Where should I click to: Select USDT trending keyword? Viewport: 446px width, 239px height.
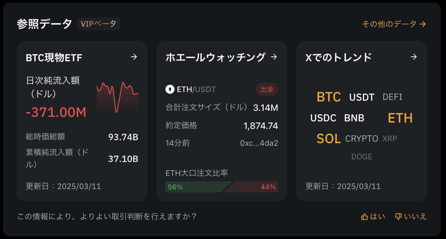tap(361, 97)
